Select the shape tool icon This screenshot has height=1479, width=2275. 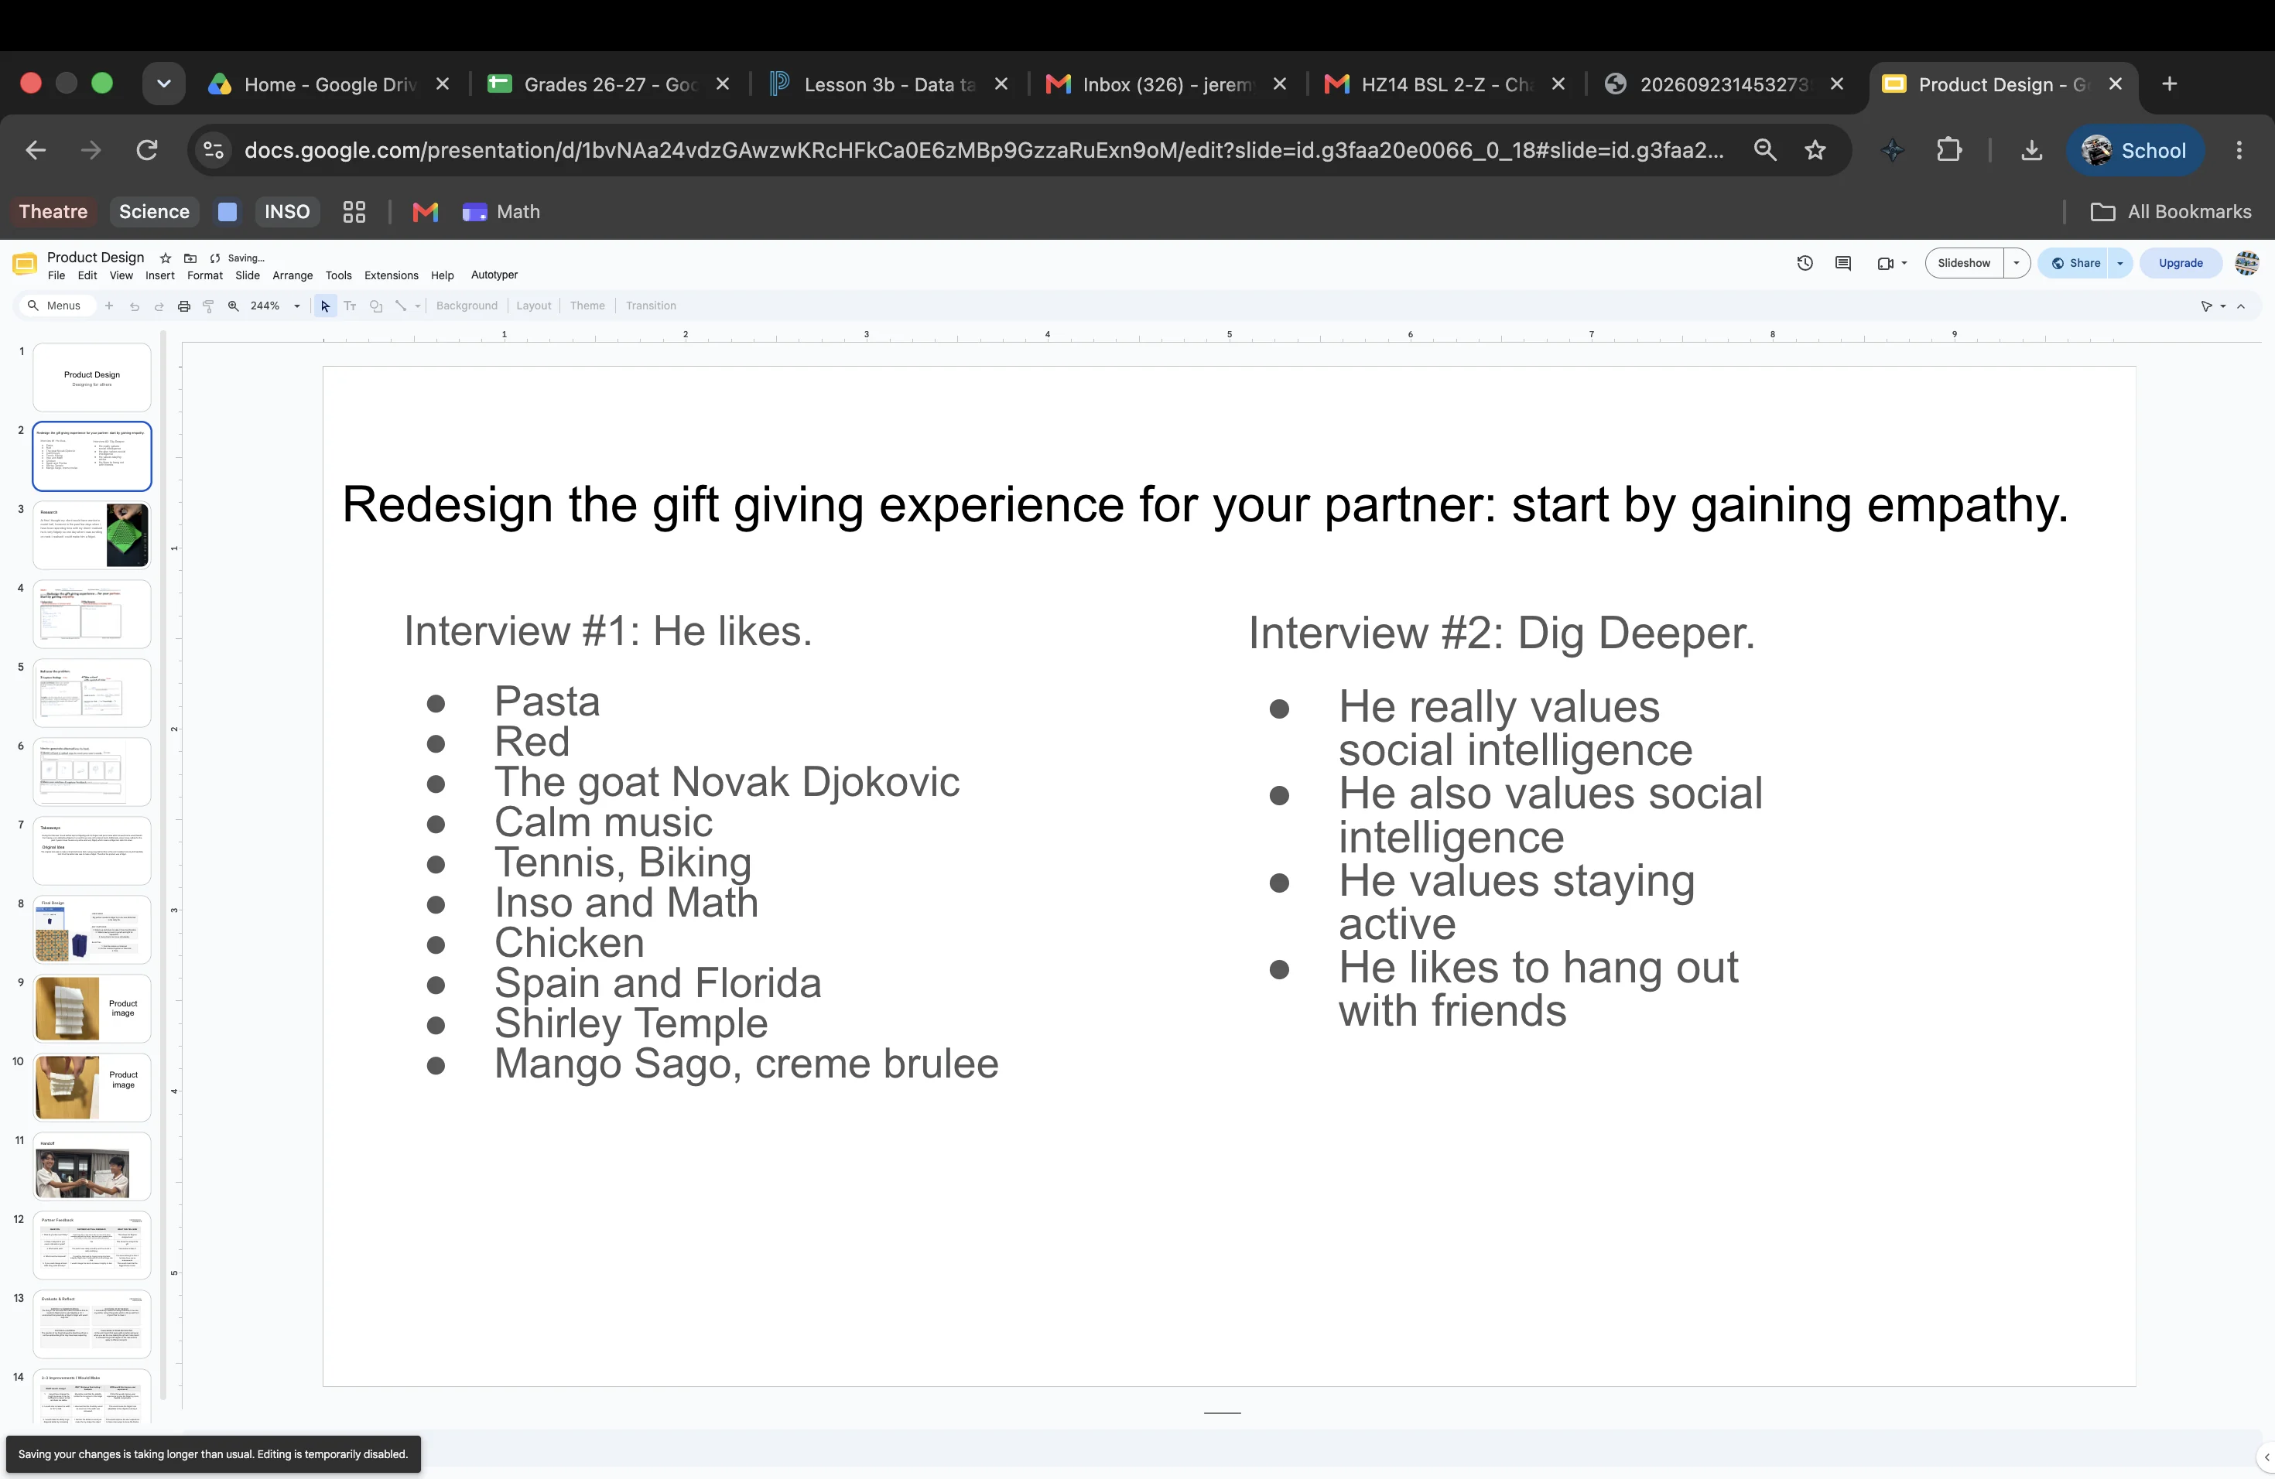coord(375,306)
